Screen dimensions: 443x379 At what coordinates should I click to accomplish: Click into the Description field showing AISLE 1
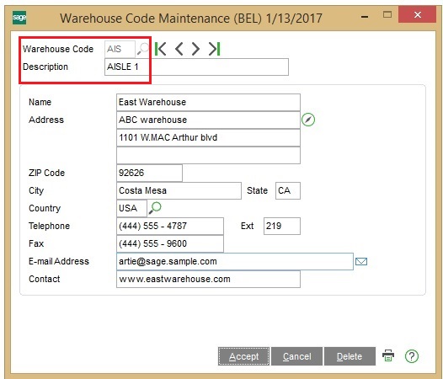tap(196, 67)
